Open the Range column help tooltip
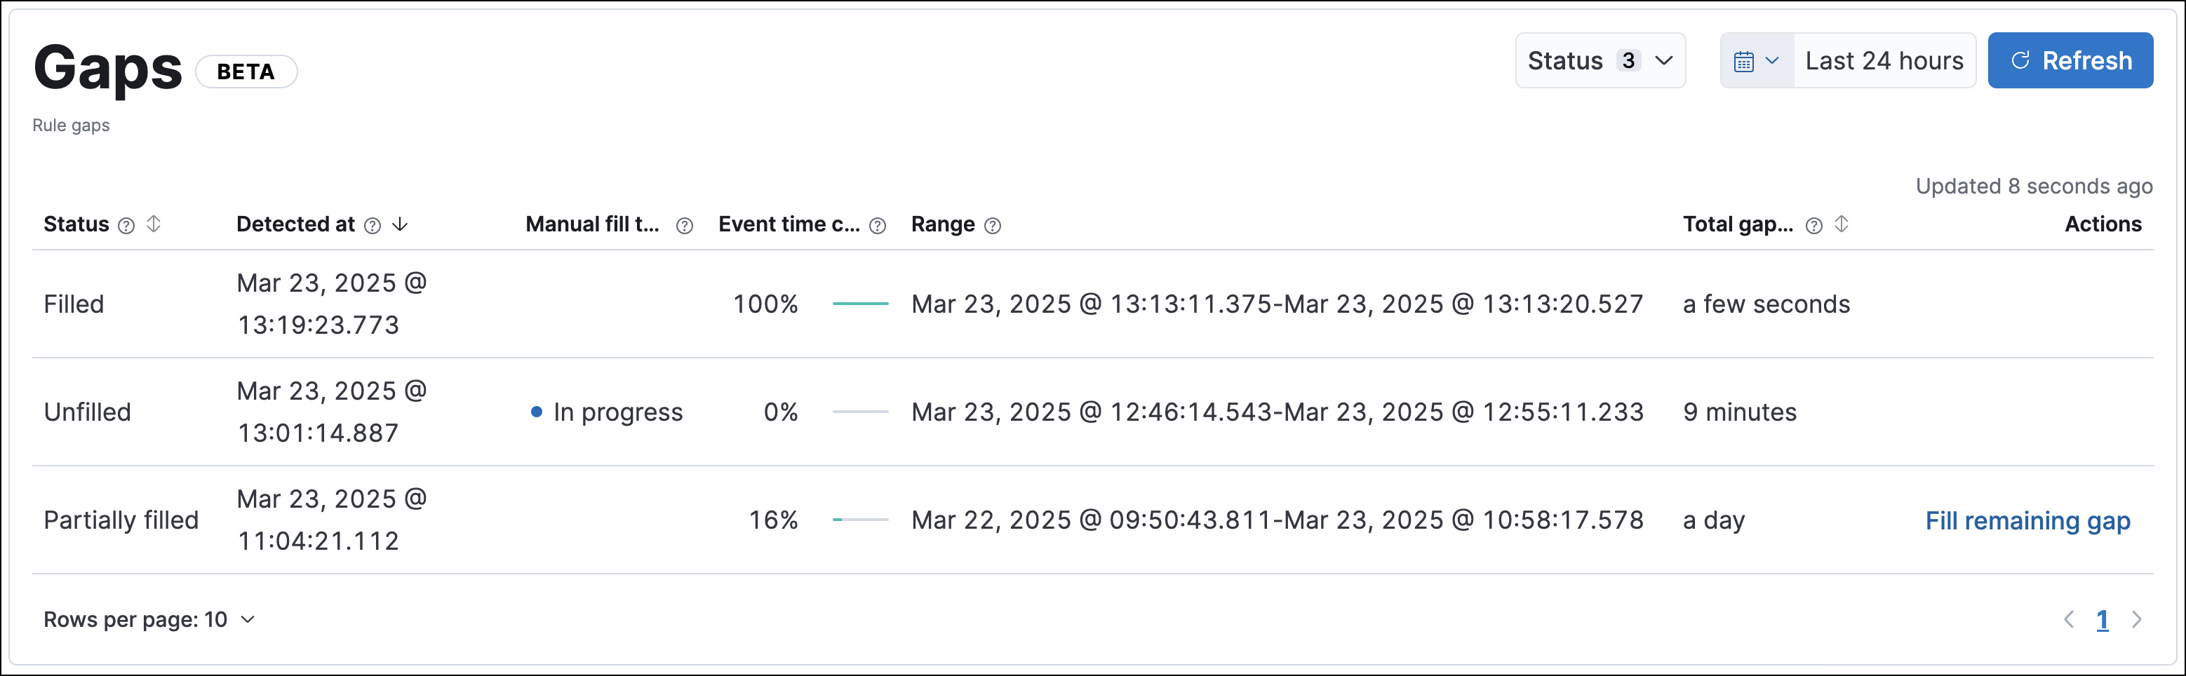The image size is (2186, 676). pyautogui.click(x=992, y=225)
